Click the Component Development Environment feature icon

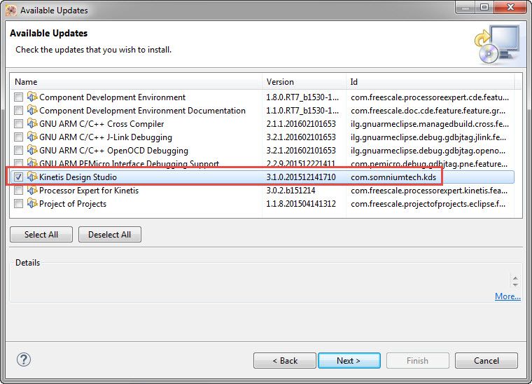(x=32, y=97)
